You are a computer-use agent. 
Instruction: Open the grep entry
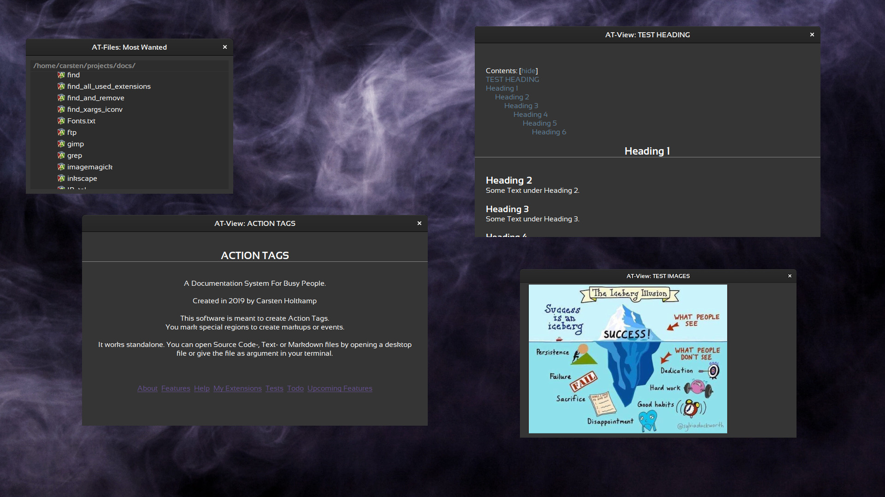pos(75,156)
